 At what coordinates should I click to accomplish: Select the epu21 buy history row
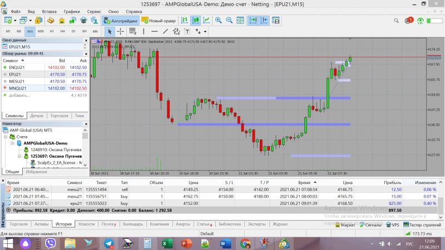221,203
